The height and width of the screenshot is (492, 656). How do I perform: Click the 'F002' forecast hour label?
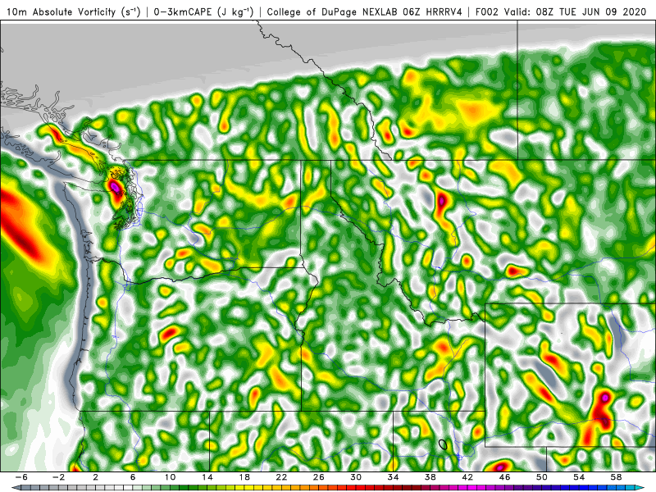(x=487, y=11)
